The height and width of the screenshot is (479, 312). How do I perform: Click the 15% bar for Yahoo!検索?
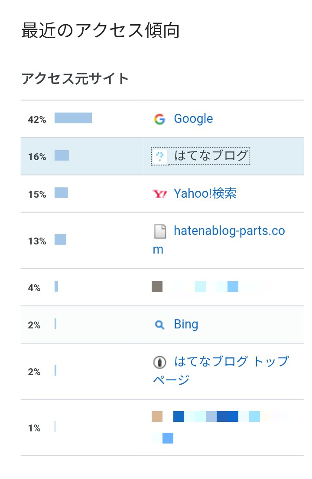(x=61, y=193)
